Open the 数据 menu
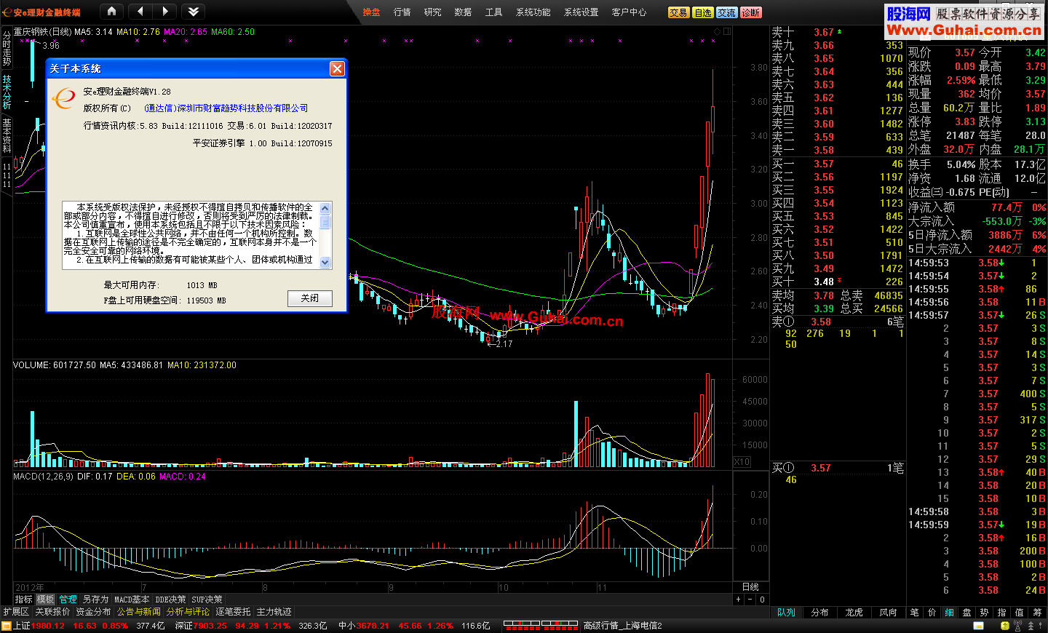1048x633 pixels. click(463, 12)
